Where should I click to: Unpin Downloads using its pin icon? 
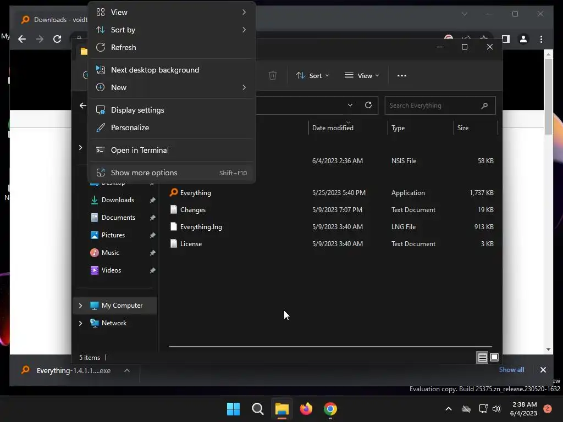click(x=153, y=200)
